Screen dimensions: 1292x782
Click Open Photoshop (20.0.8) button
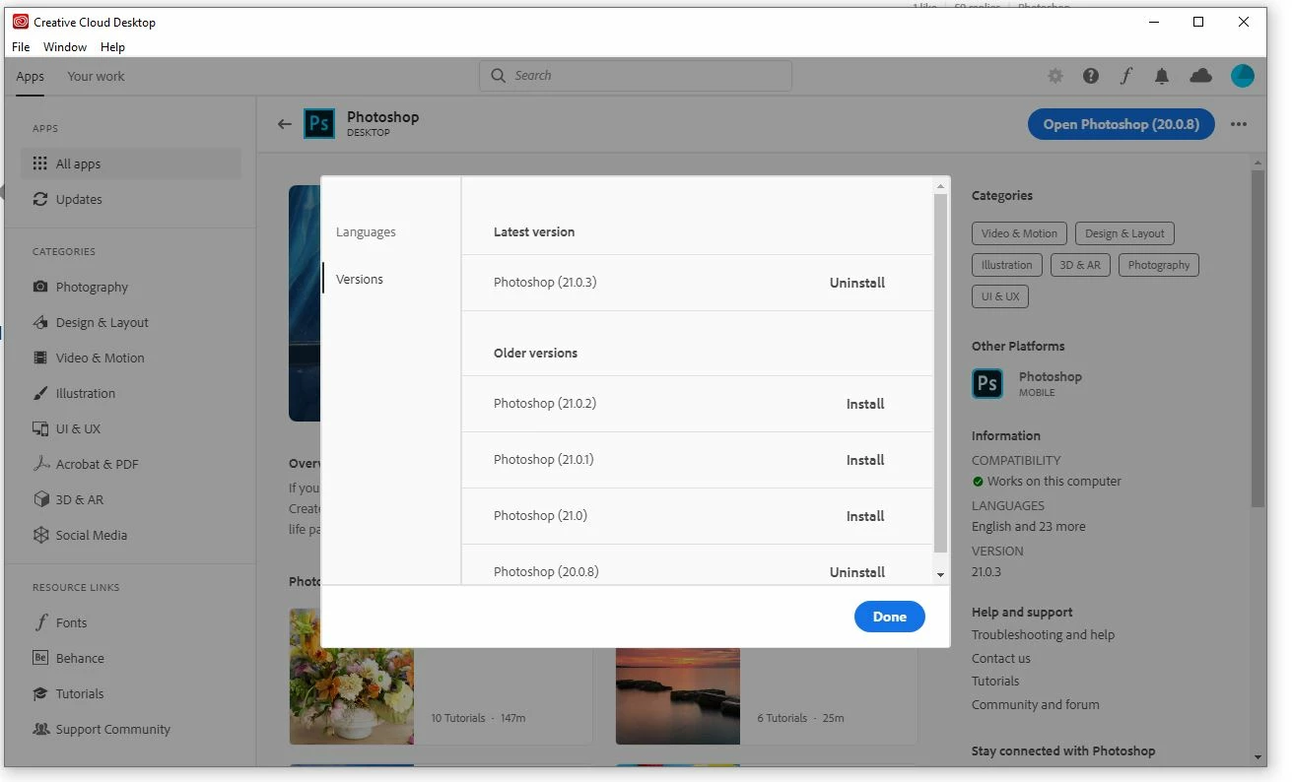(x=1122, y=124)
